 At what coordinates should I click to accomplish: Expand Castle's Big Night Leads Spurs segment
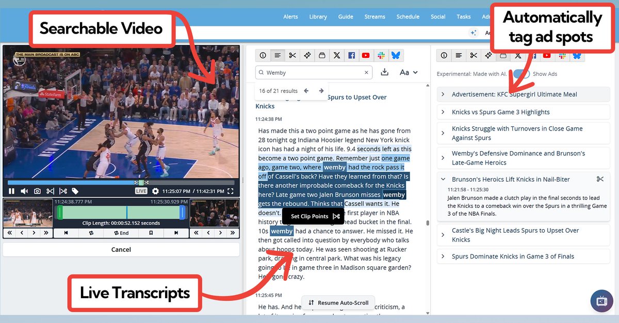click(524, 235)
